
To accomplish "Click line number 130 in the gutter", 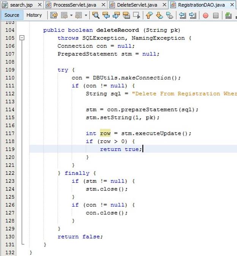I will coord(10,237).
